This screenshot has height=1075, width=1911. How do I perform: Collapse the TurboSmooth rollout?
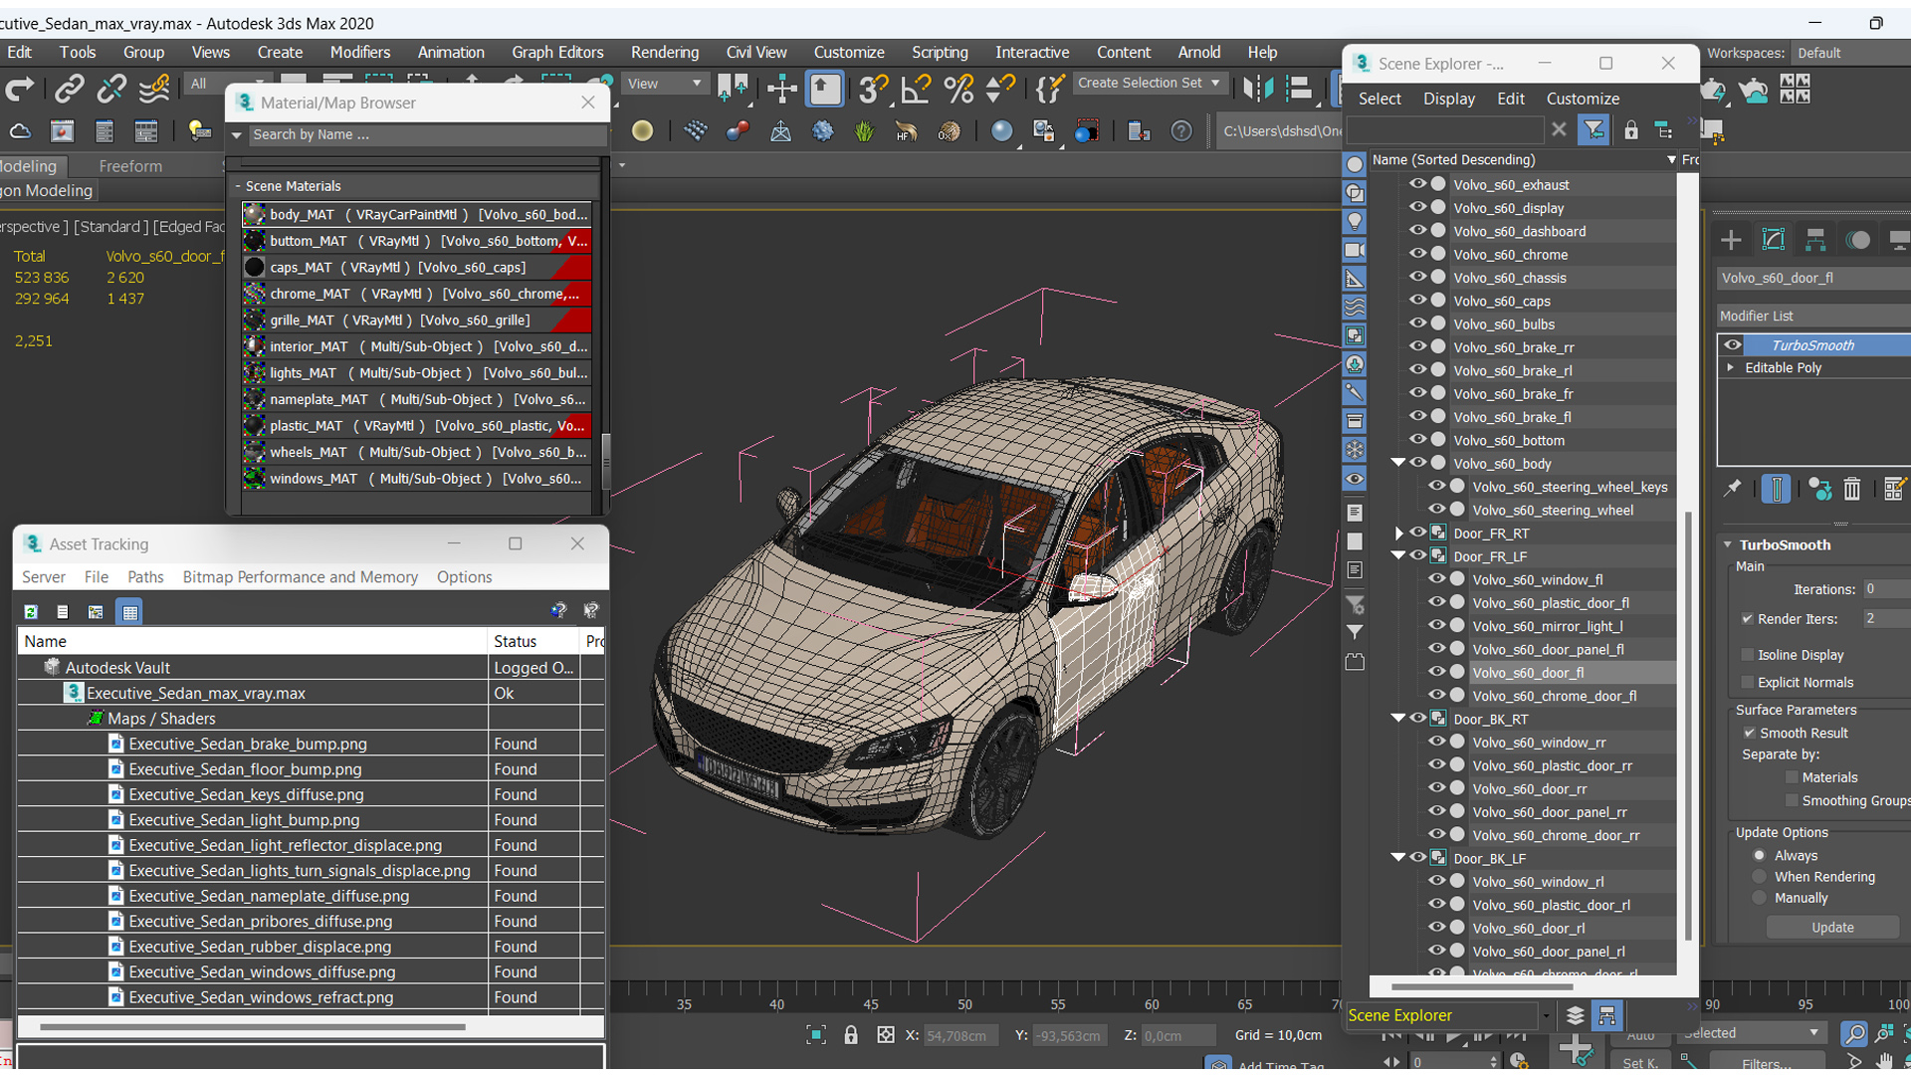click(1728, 544)
